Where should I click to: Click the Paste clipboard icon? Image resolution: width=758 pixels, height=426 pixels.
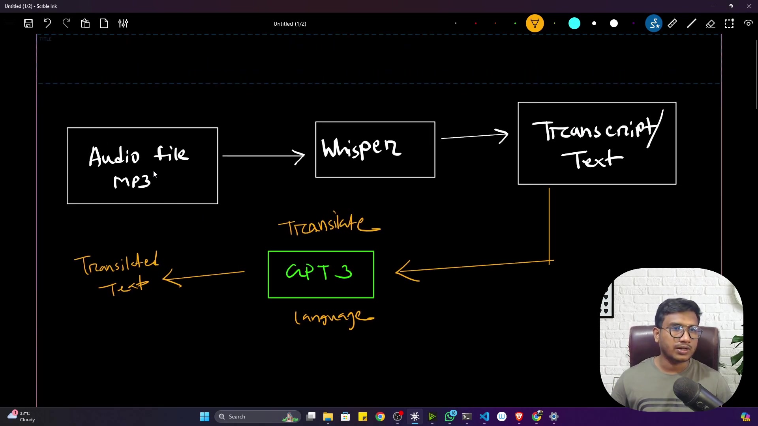click(x=85, y=23)
